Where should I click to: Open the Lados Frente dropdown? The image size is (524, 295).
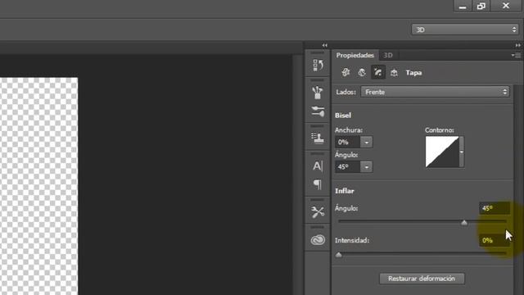tap(435, 92)
